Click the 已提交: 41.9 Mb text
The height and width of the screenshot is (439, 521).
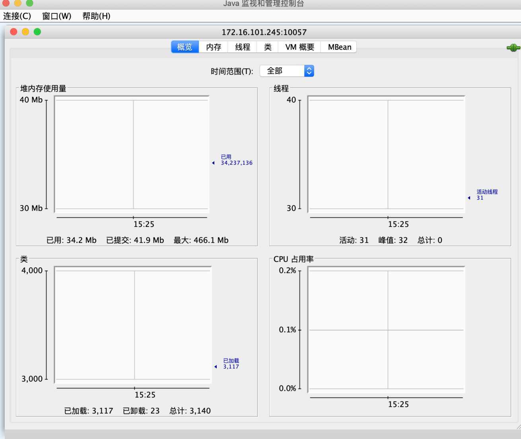pyautogui.click(x=135, y=240)
